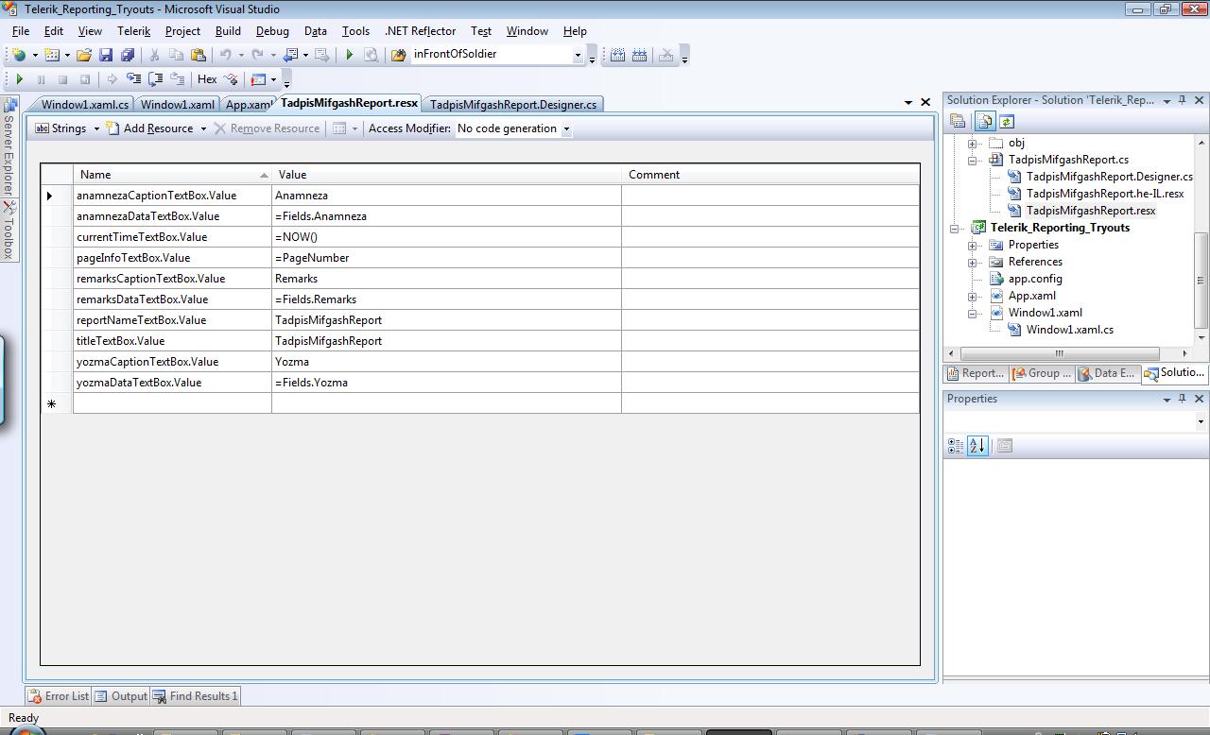Open the Strings resource type dropdown
Screen dimensions: 1210x735
[x=95, y=128]
